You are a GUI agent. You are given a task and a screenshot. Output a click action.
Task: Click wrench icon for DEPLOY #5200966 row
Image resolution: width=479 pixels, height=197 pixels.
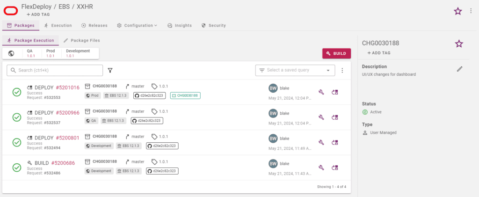tap(321, 117)
